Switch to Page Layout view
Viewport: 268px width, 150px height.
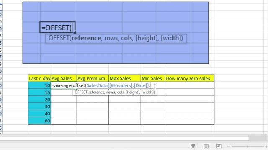click(206, 146)
